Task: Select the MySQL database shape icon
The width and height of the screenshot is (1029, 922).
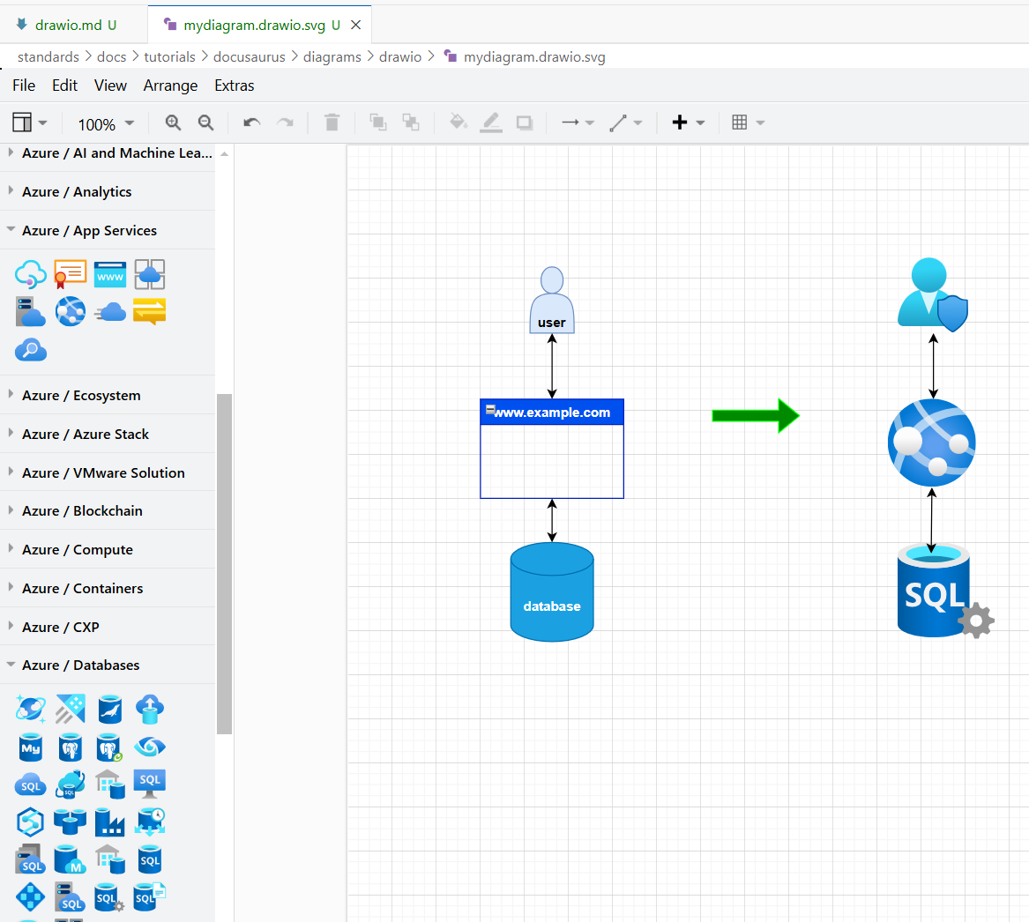Action: [x=31, y=747]
